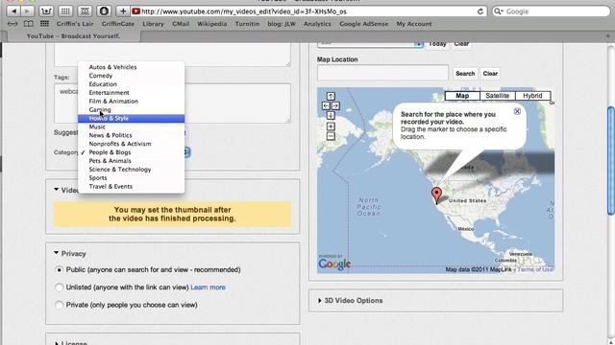Choose News & Politics category
615x345 pixels.
click(131, 135)
